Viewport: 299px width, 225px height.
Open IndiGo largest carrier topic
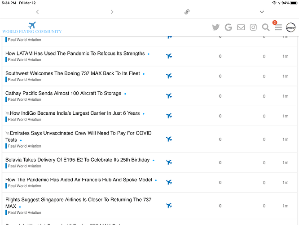click(75, 113)
